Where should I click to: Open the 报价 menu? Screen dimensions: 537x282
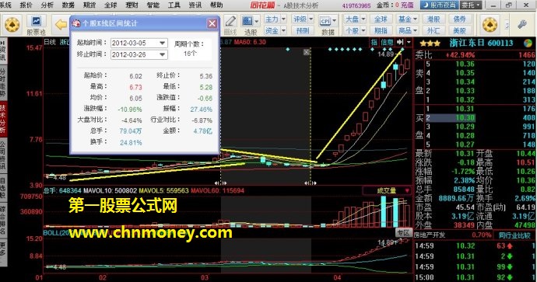pyautogui.click(x=26, y=5)
